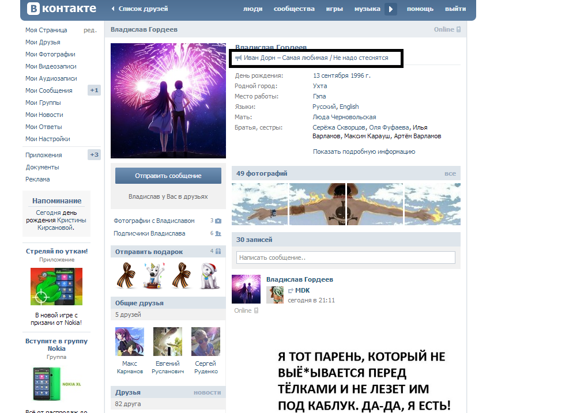This screenshot has height=413, width=573.
Task: Expand Показать подробную информацию
Action: pos(364,151)
